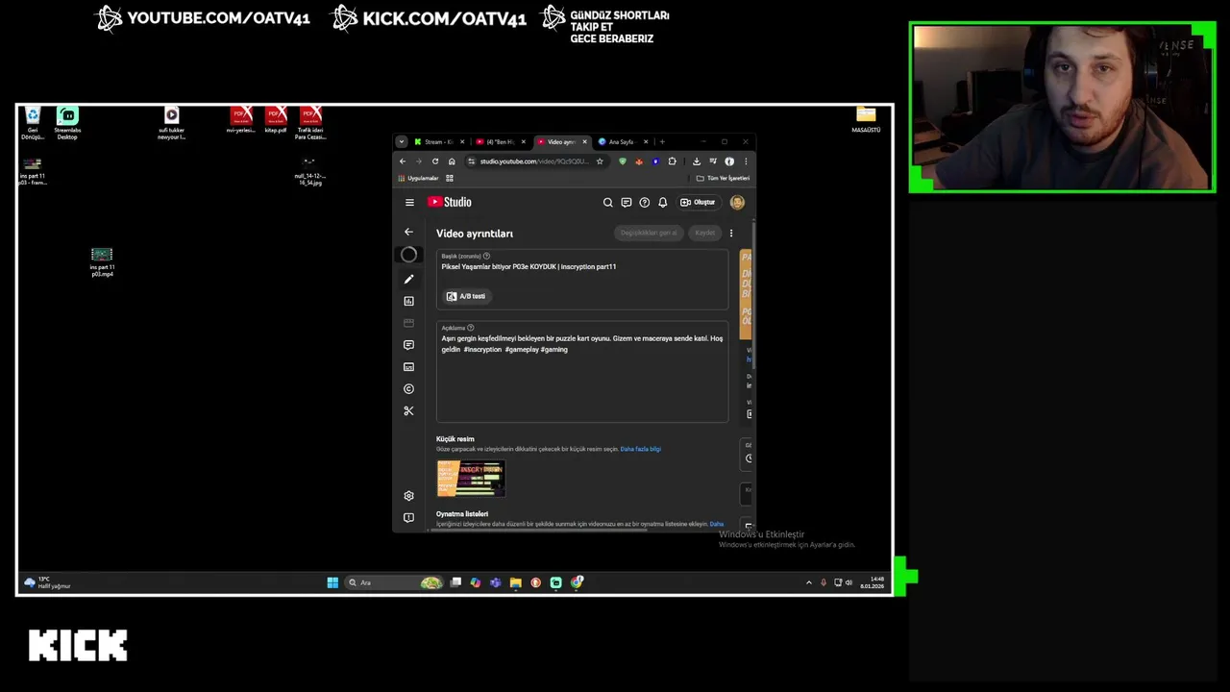Open the Subtitles sidebar icon

coord(408,367)
